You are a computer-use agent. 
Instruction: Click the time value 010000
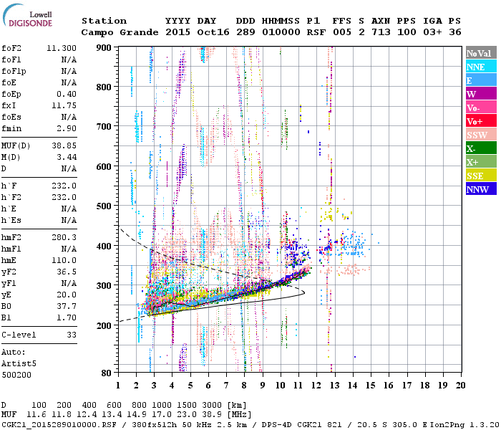click(x=281, y=32)
